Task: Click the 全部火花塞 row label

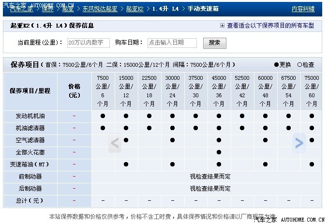Action: pos(30,152)
